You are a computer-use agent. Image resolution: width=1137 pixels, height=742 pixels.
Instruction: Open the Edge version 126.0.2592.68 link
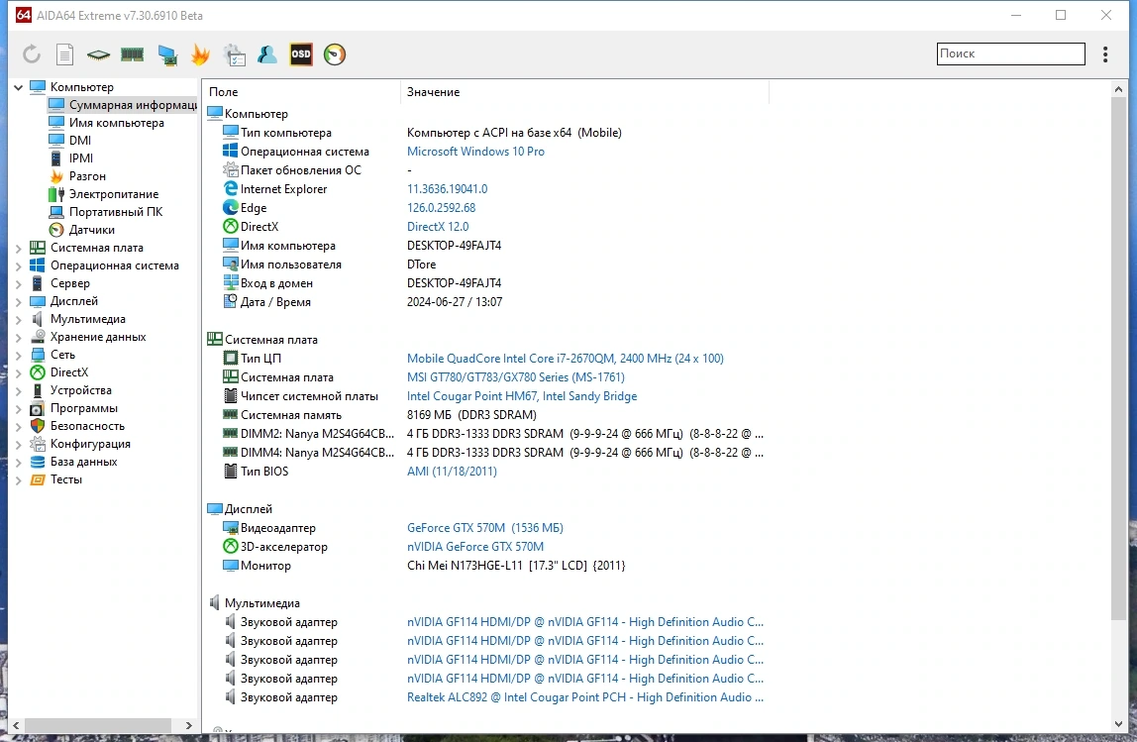point(441,208)
